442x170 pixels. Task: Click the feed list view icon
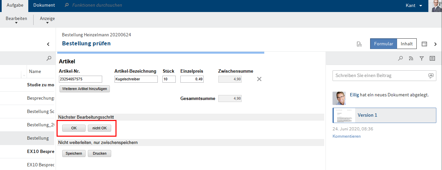[432, 58]
